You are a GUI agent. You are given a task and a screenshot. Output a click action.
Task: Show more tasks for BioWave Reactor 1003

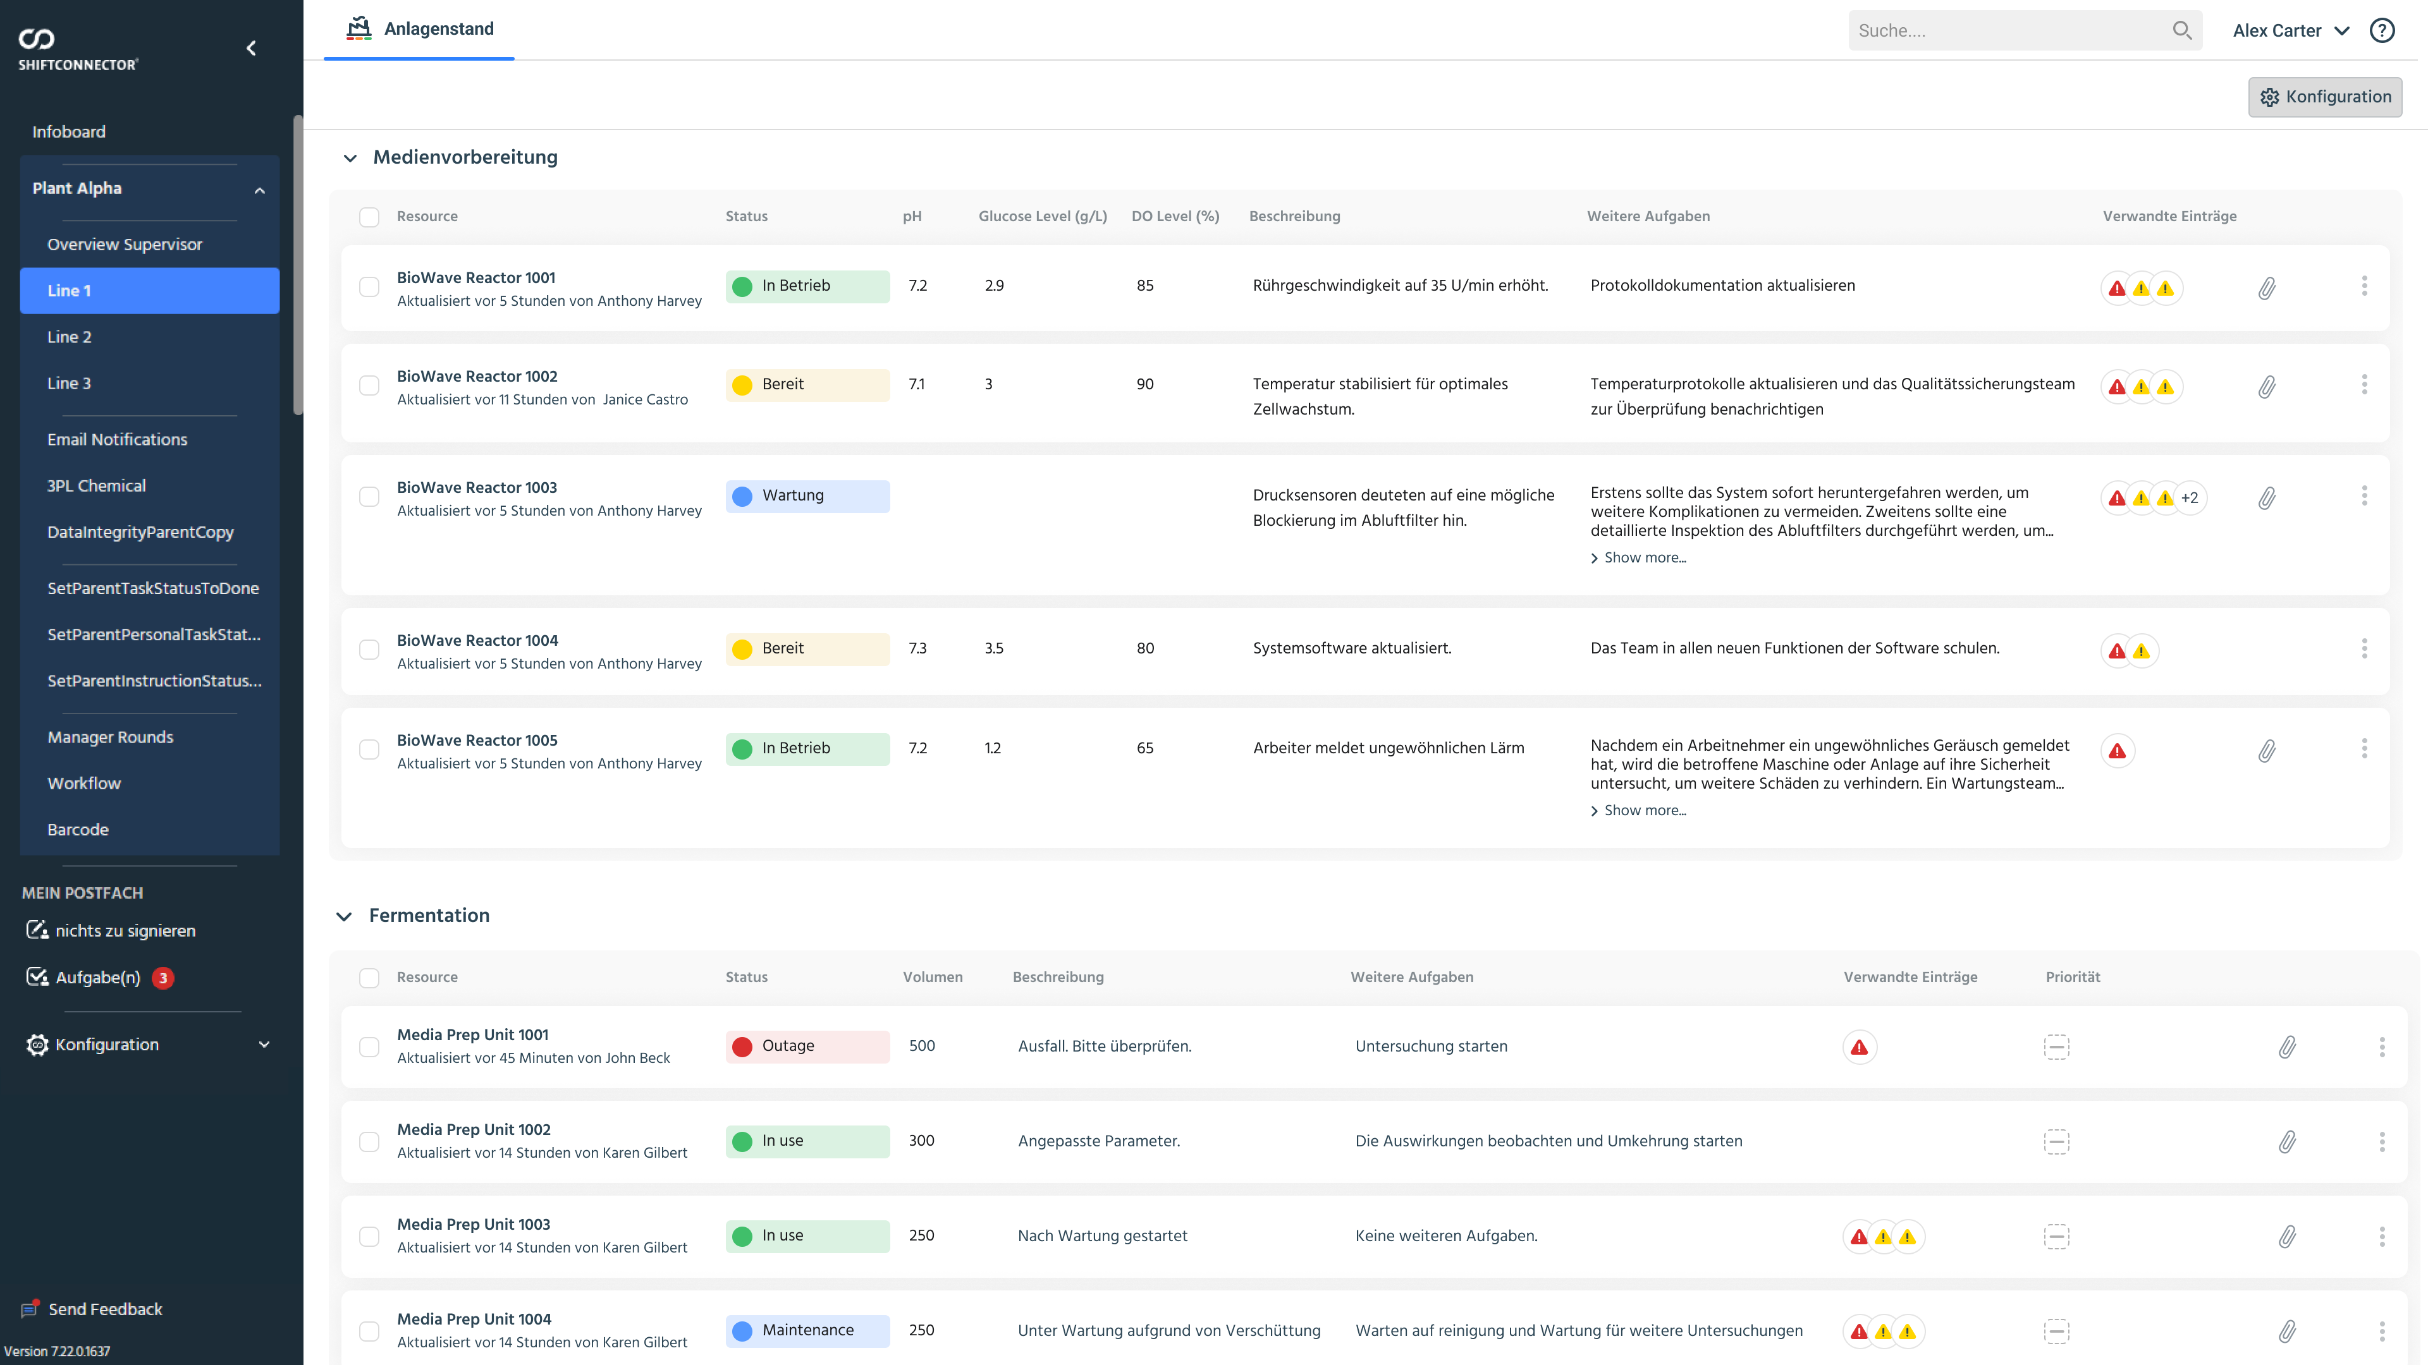click(1638, 557)
